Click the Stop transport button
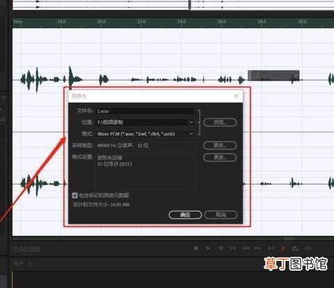This screenshot has width=334, height=288. (x=196, y=248)
